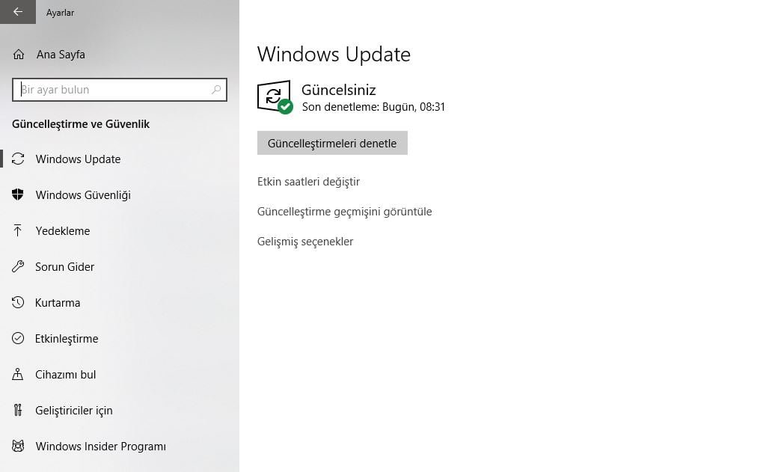Click the Cihazımı bul person icon

click(x=18, y=374)
